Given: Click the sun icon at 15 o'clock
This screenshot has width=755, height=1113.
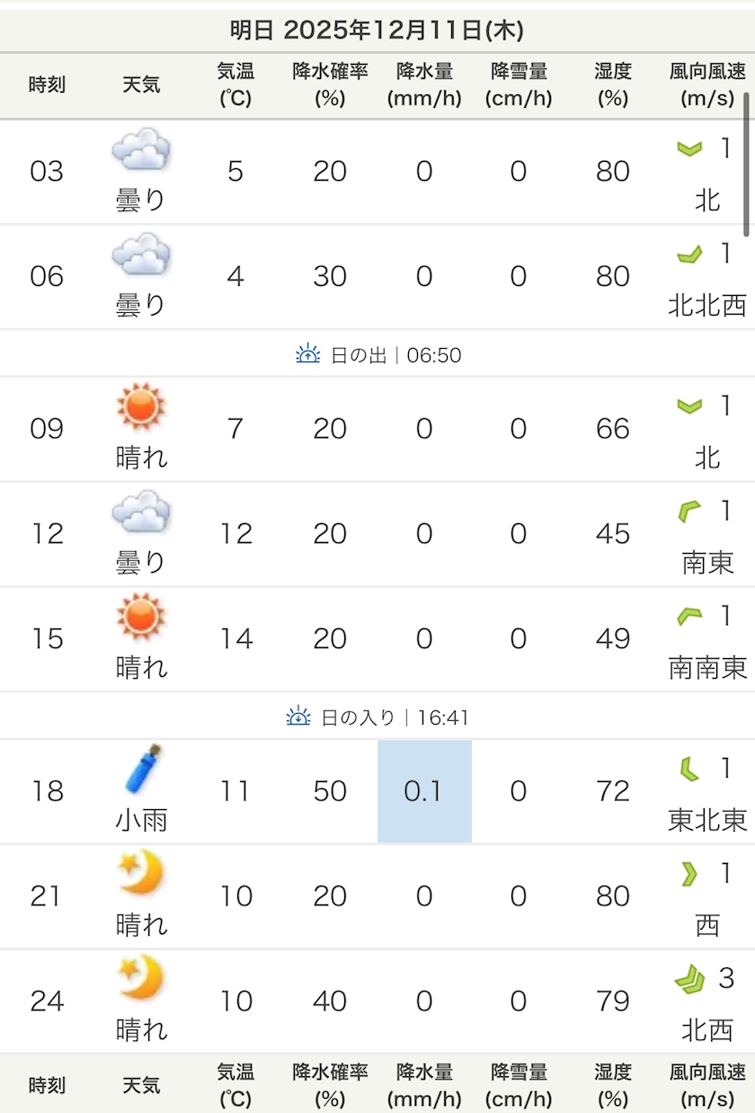Looking at the screenshot, I should click(x=141, y=617).
